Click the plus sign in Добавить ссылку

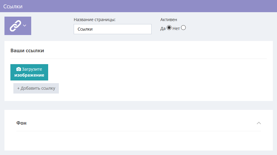18,88
